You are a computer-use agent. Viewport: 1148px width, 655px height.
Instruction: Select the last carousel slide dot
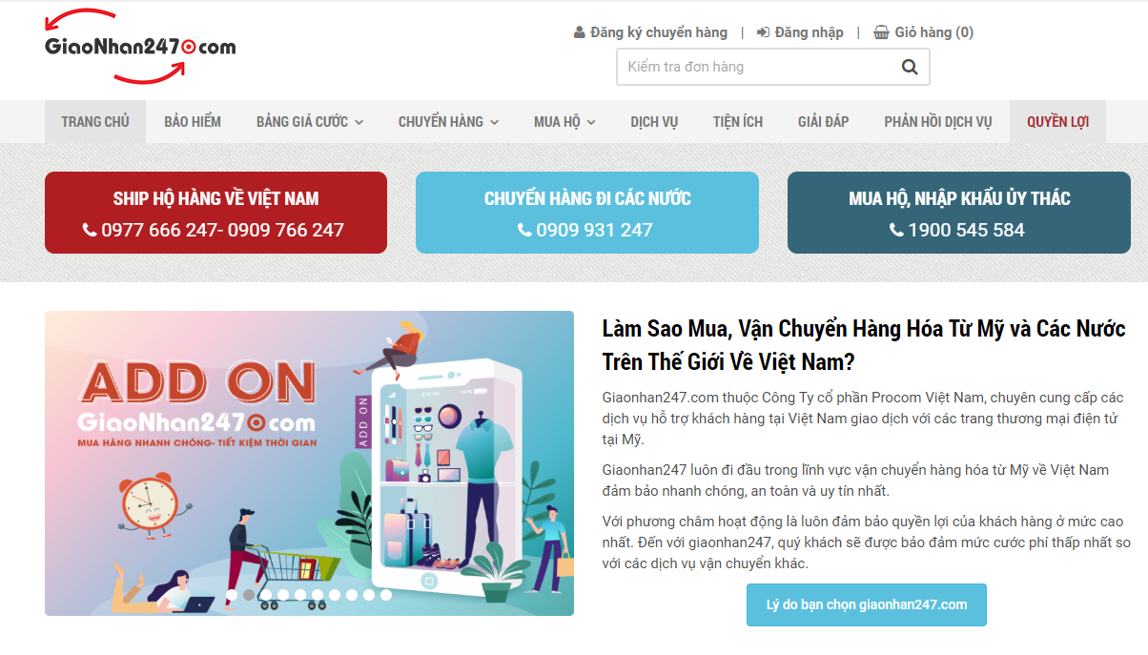click(x=386, y=595)
